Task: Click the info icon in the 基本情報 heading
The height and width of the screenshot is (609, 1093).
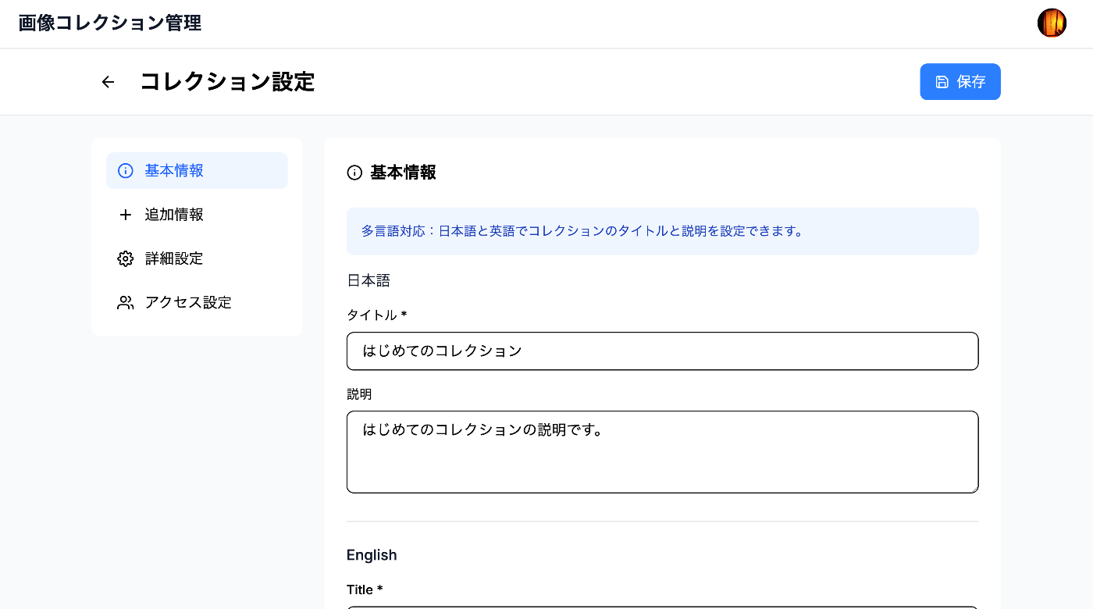Action: [x=354, y=173]
